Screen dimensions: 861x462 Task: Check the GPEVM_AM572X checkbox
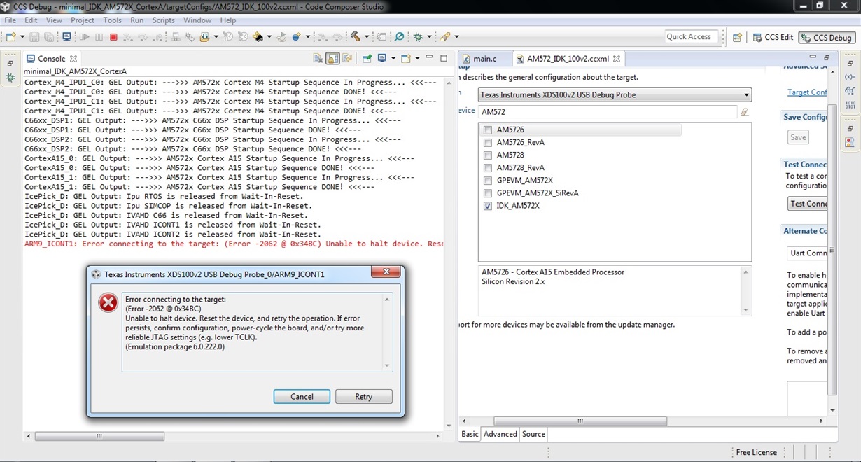[488, 181]
